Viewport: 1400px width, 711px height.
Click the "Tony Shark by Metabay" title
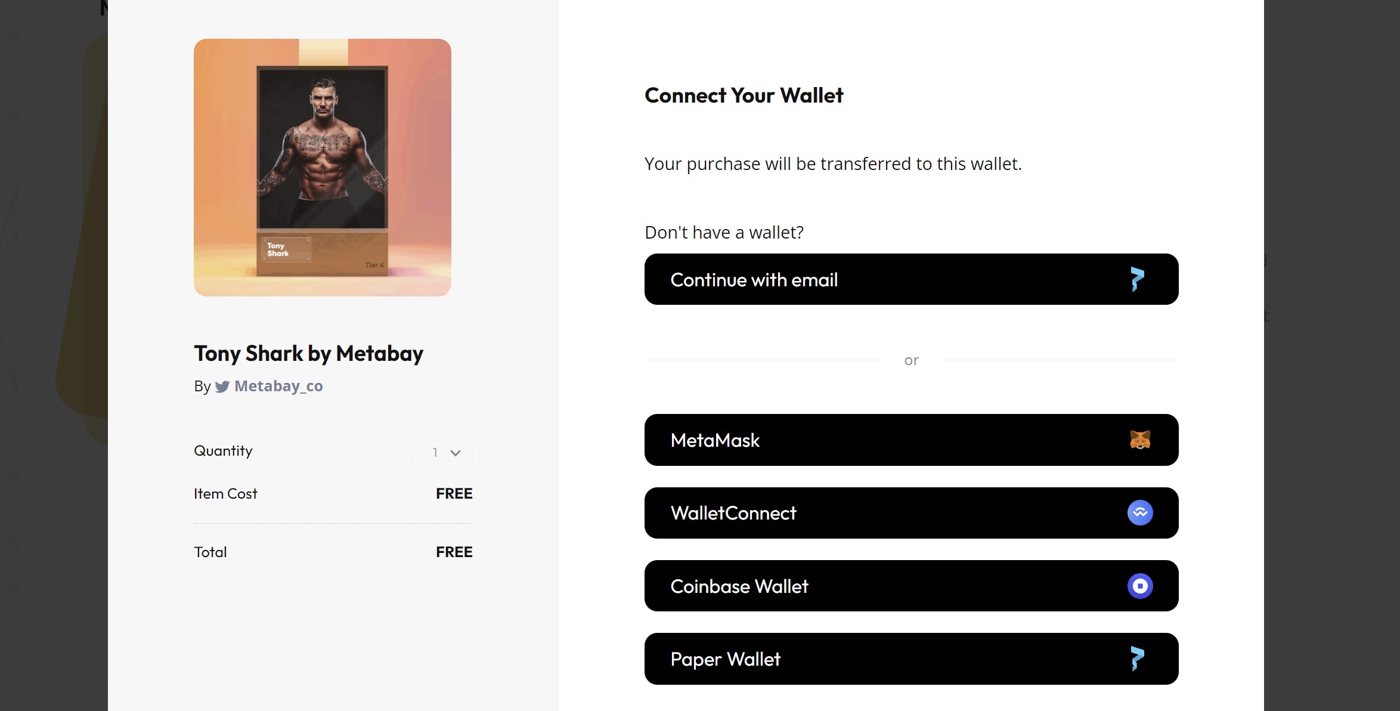(x=308, y=353)
